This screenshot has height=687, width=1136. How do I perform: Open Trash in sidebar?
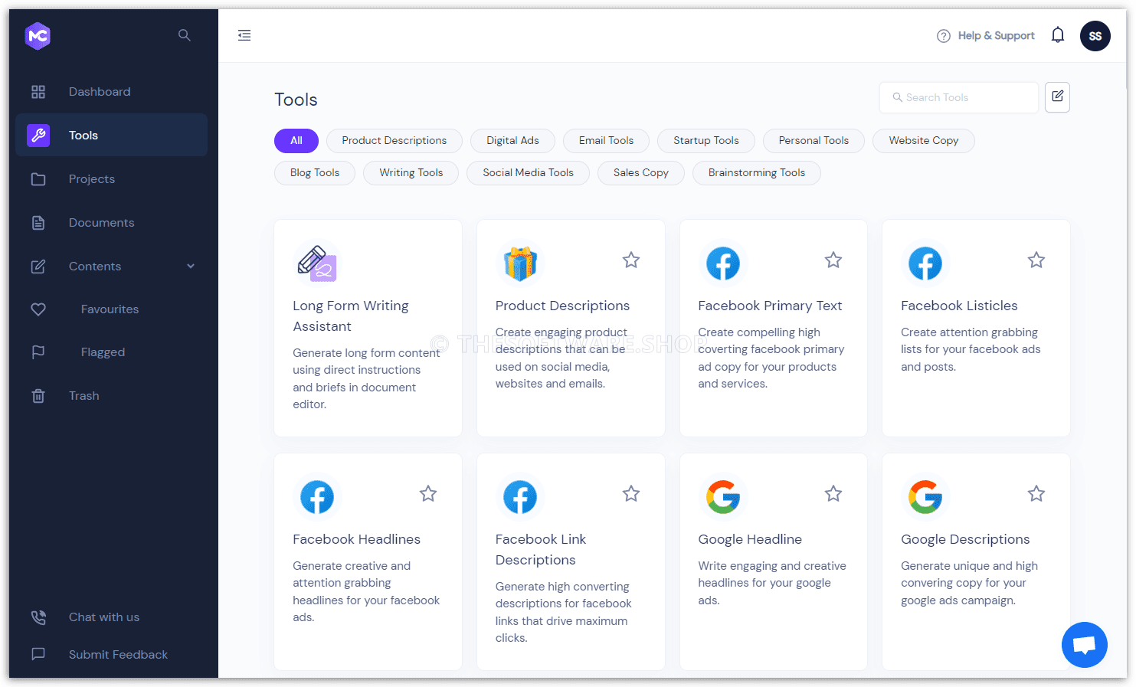[84, 396]
